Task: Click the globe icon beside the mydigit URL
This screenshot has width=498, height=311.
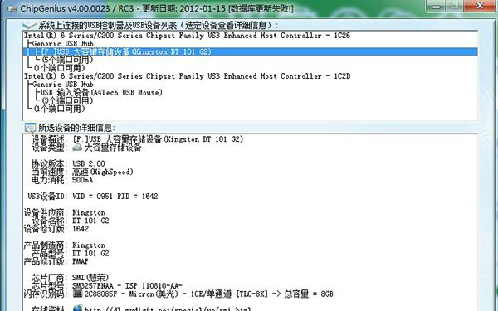Action: tap(77, 308)
